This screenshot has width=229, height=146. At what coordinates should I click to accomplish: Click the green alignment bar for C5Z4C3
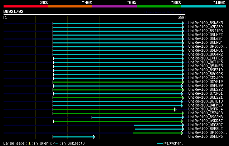pos(118,114)
